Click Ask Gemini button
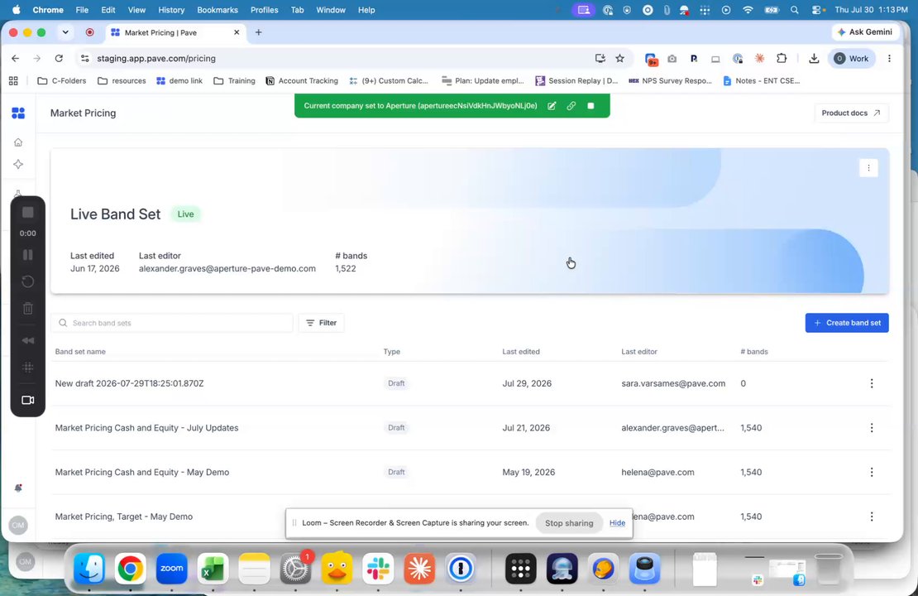The image size is (918, 596). tap(865, 32)
